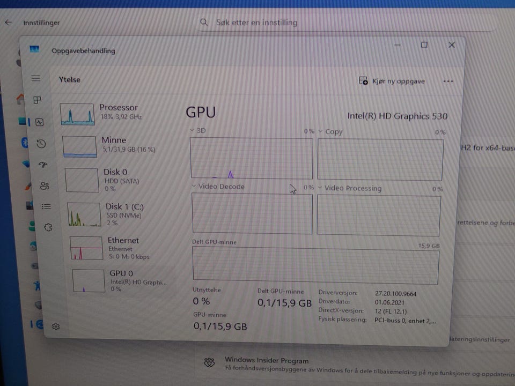515x386 pixels.
Task: Click driver version value 27.20.100.9664
Action: point(395,294)
